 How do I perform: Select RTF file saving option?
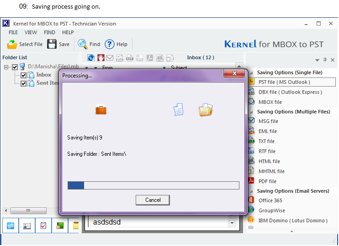pyautogui.click(x=267, y=151)
